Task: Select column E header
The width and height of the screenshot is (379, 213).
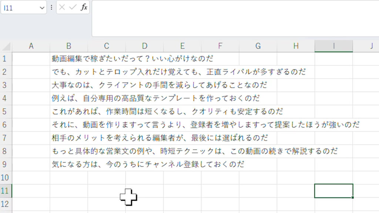Action: click(x=182, y=46)
